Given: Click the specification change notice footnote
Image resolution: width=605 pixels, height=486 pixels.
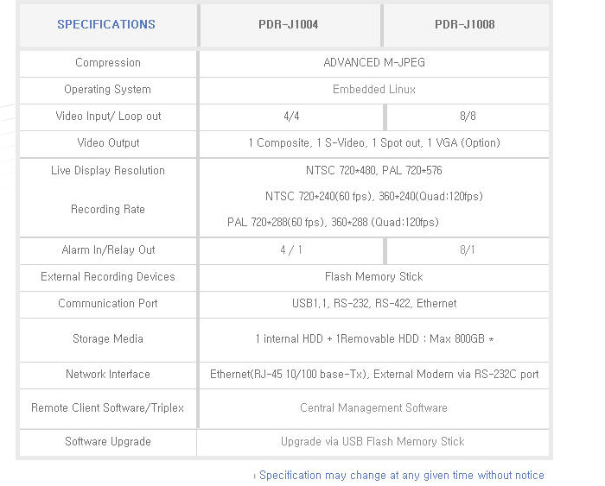Looking at the screenshot, I should click(401, 476).
